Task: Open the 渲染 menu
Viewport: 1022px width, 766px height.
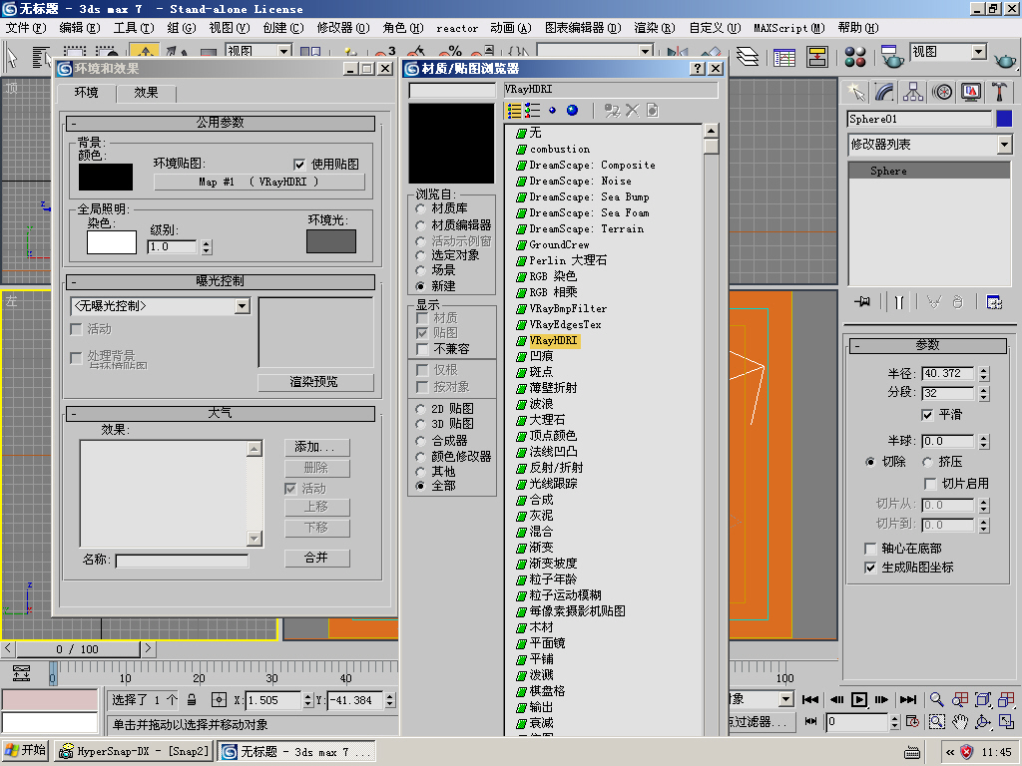Action: pyautogui.click(x=655, y=28)
